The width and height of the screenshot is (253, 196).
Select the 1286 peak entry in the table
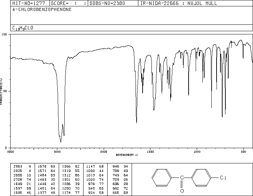pyautogui.click(x=71, y=184)
